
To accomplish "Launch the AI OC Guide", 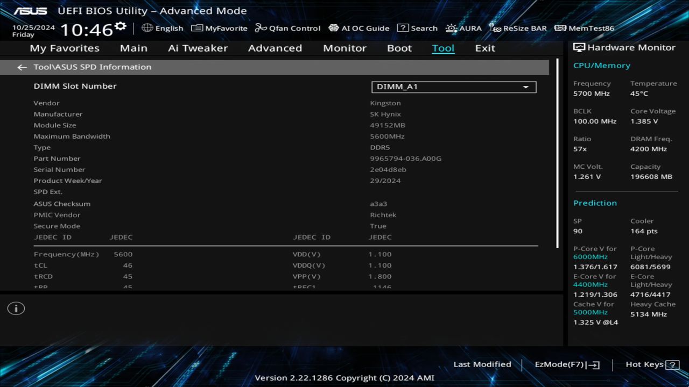I will coord(358,28).
